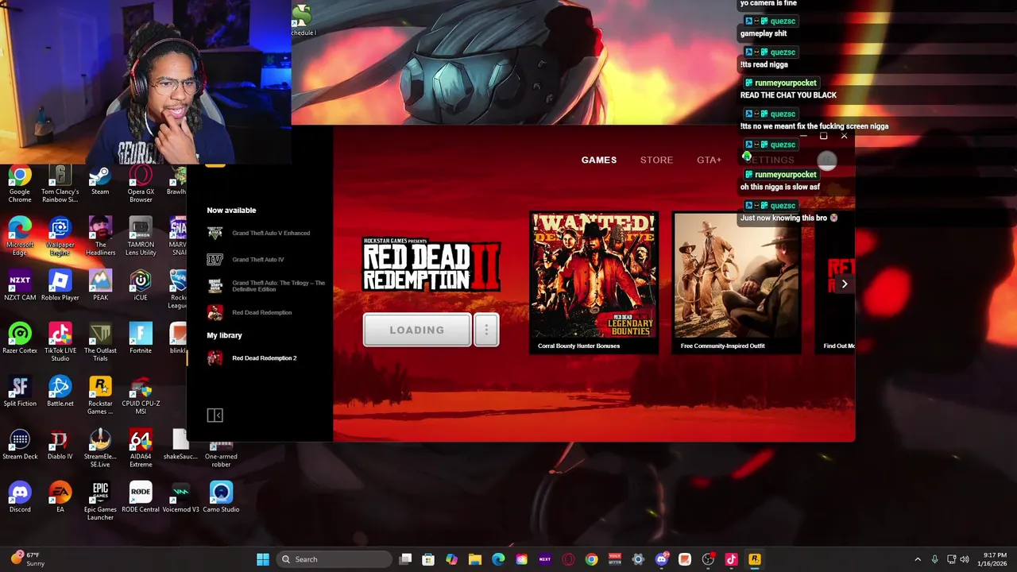Open File Explorer from the taskbar
The width and height of the screenshot is (1017, 572).
(x=475, y=559)
